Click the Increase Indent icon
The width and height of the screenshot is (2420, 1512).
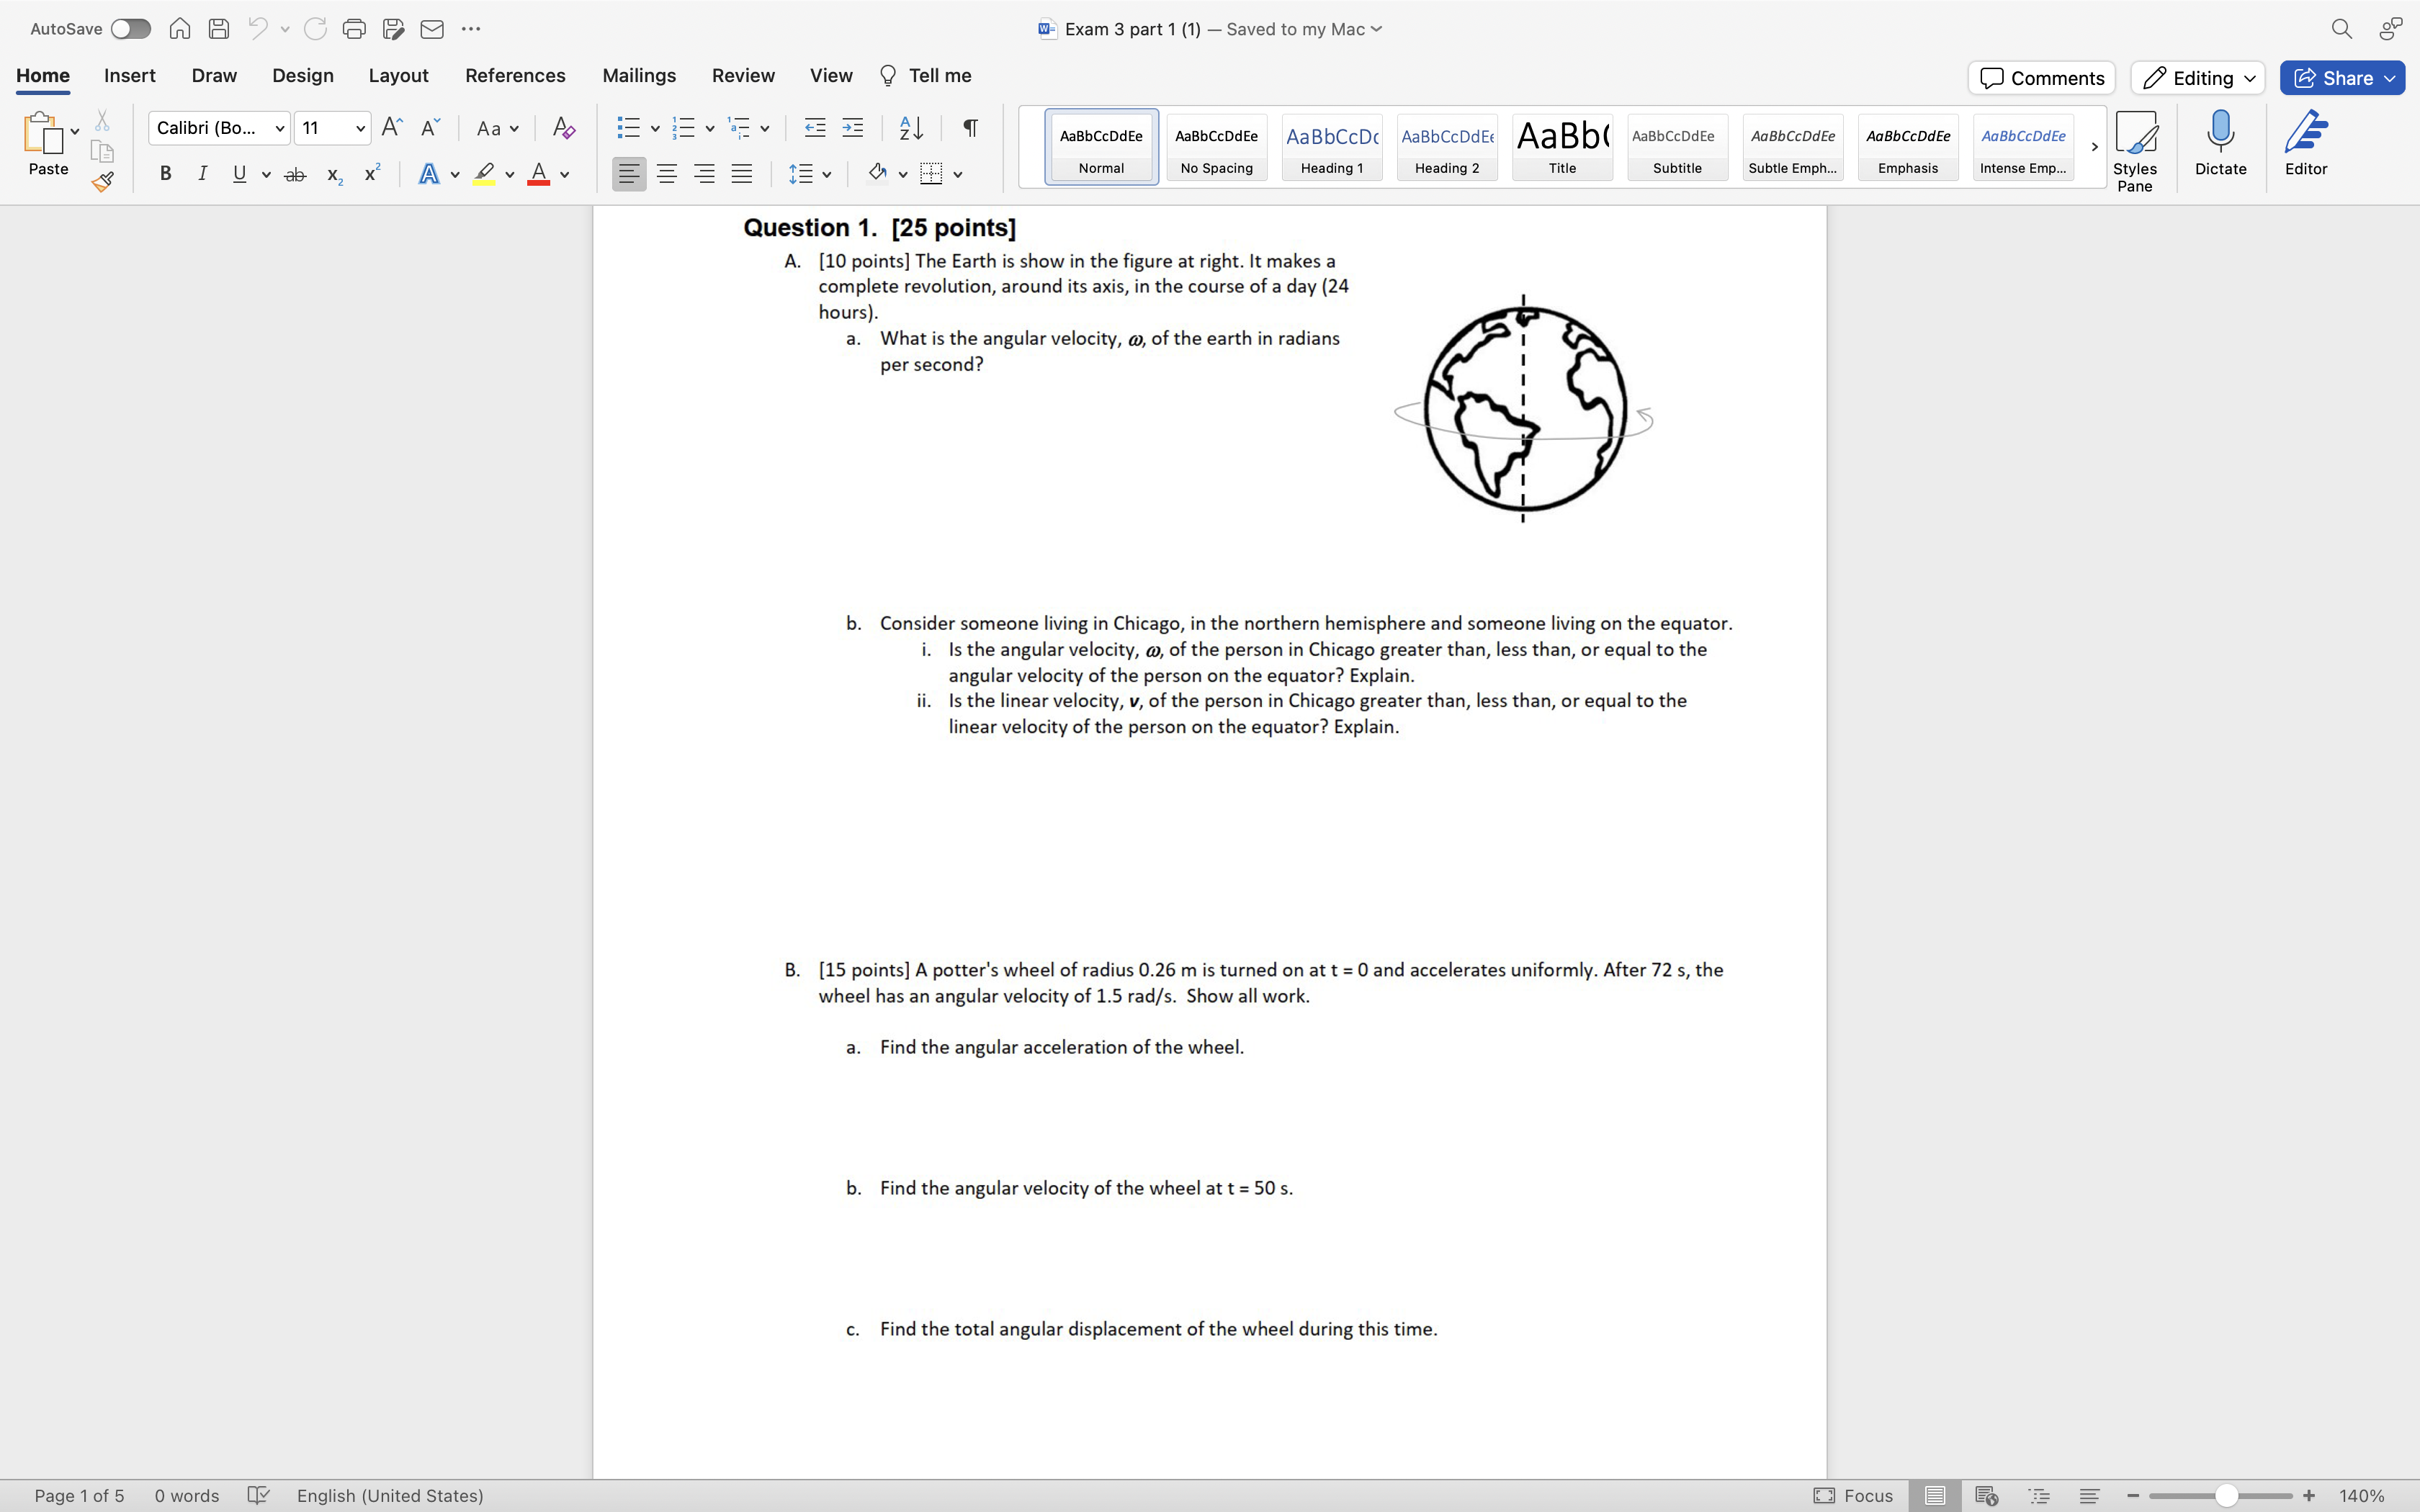[852, 128]
